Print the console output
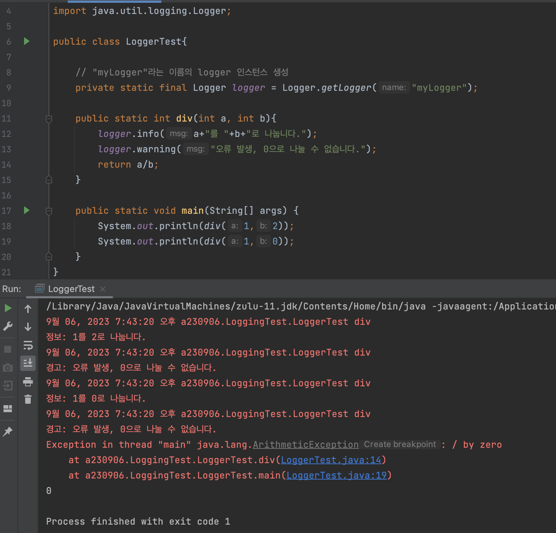The height and width of the screenshot is (533, 556). 28,381
